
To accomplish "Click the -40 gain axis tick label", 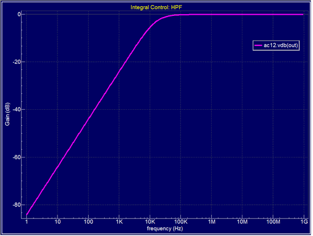I will (x=17, y=109).
